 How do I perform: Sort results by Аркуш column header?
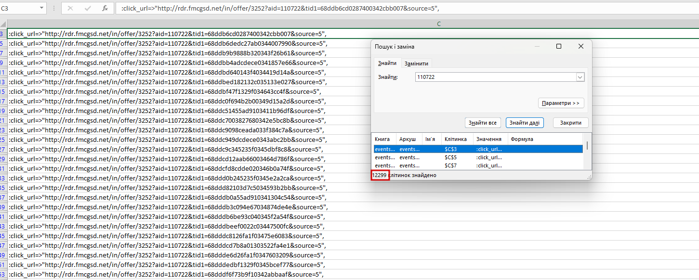click(x=409, y=139)
